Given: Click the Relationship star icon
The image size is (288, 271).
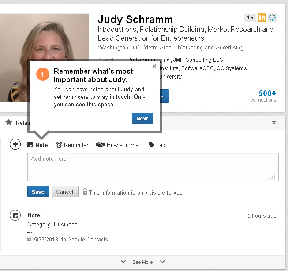Looking at the screenshot, I should [x=9, y=122].
